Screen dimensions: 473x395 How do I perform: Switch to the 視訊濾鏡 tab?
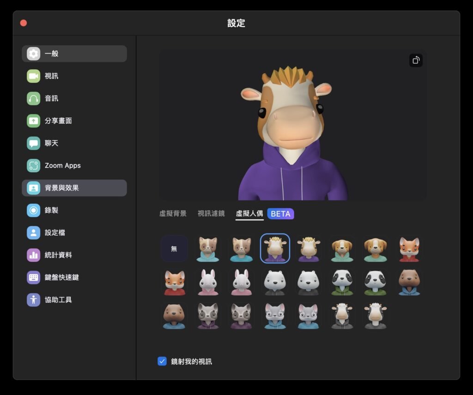pyautogui.click(x=211, y=213)
